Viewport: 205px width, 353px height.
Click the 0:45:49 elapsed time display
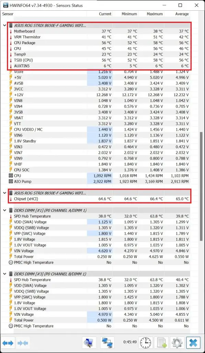point(130,342)
